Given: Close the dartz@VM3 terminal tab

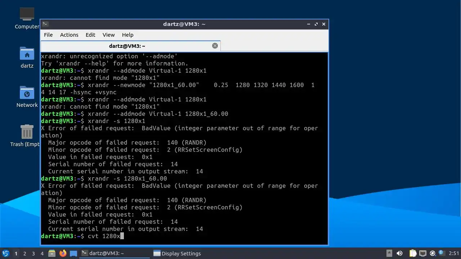Looking at the screenshot, I should click(215, 46).
